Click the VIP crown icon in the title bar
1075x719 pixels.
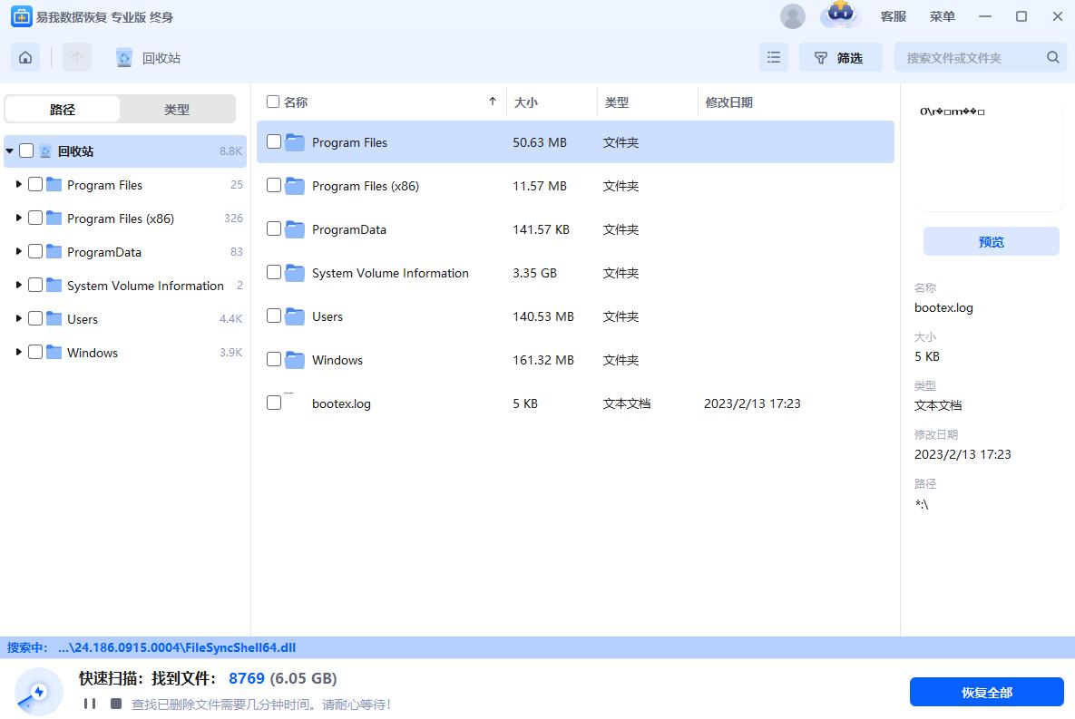839,16
